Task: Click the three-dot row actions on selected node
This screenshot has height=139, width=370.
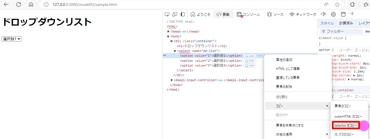Action: [x=164, y=56]
